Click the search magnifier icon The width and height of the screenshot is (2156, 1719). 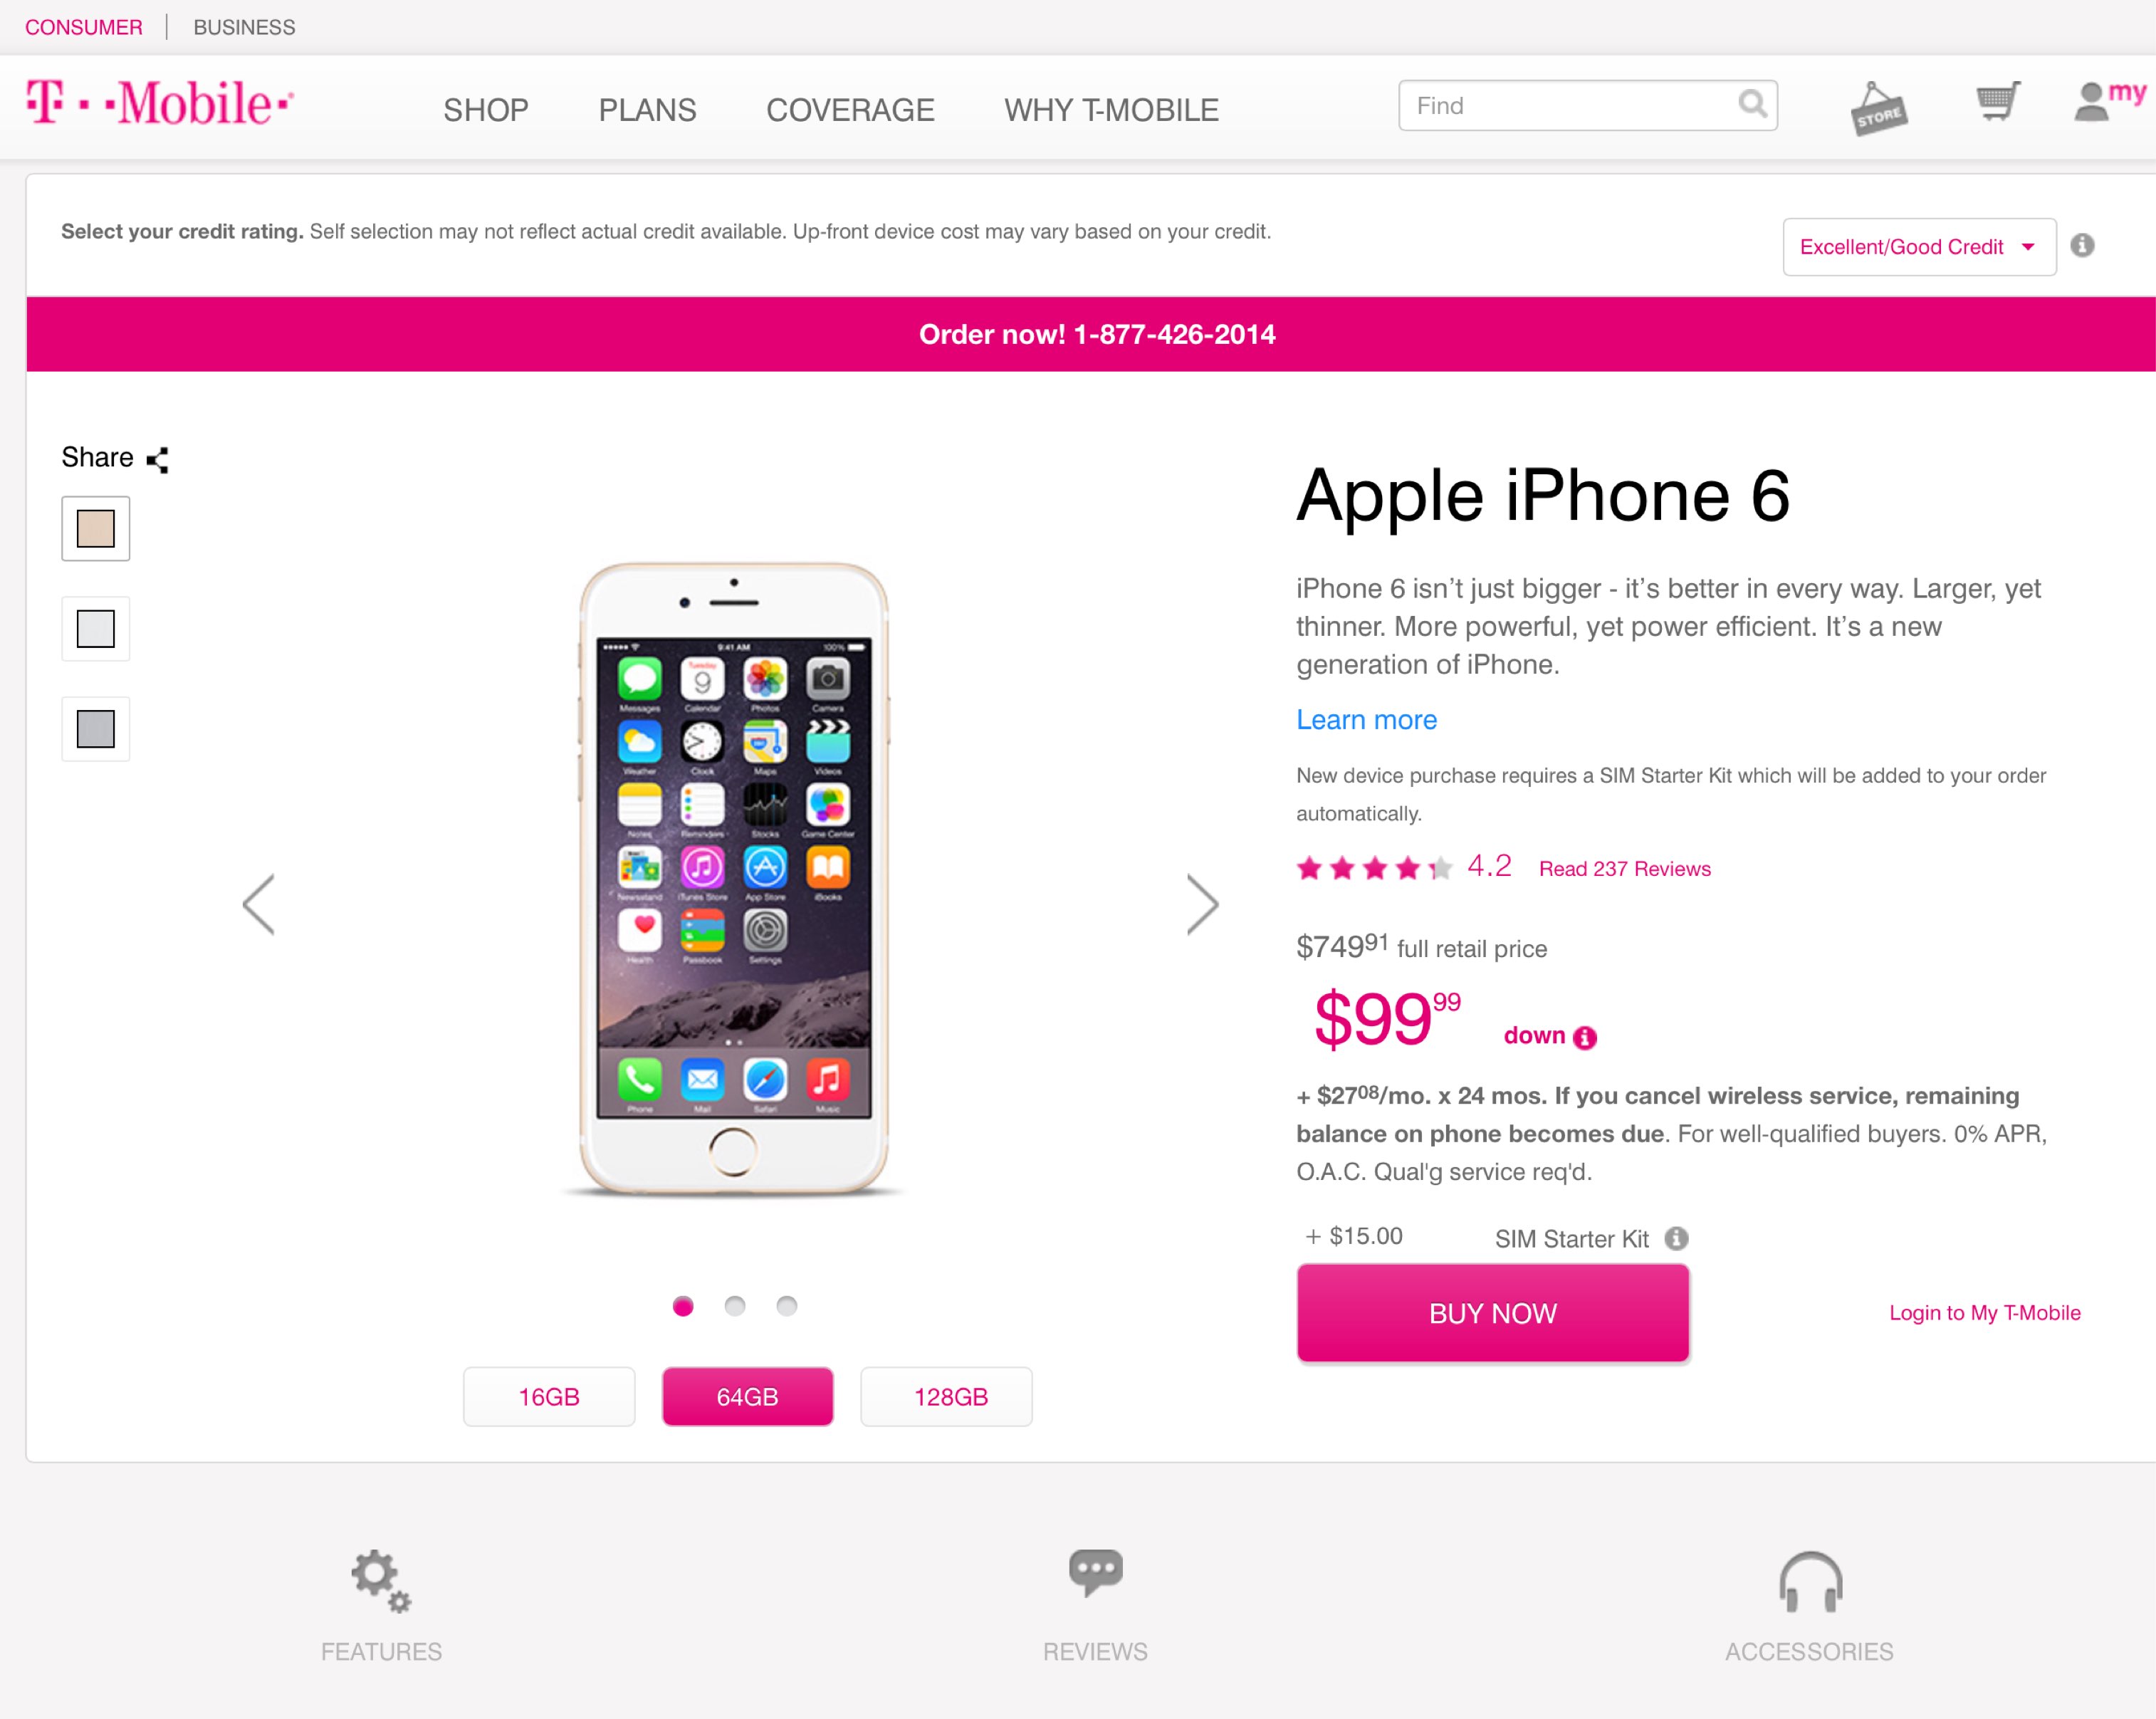[1752, 104]
